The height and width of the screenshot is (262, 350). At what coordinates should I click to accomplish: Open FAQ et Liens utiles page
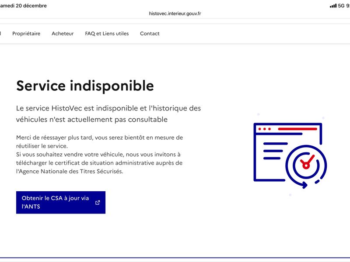107,34
